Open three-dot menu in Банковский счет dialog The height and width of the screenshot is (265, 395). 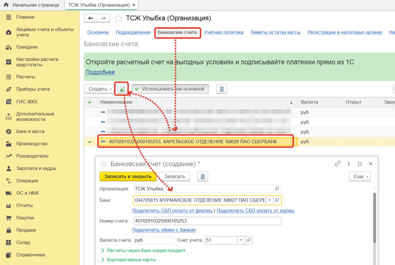coord(349,164)
